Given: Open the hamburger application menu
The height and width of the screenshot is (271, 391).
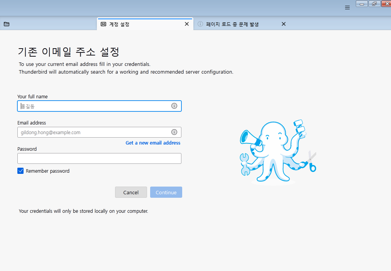Looking at the screenshot, I should (347, 8).
